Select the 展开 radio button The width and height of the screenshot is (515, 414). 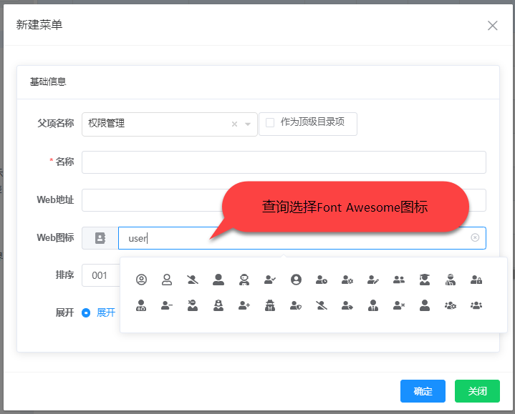86,312
